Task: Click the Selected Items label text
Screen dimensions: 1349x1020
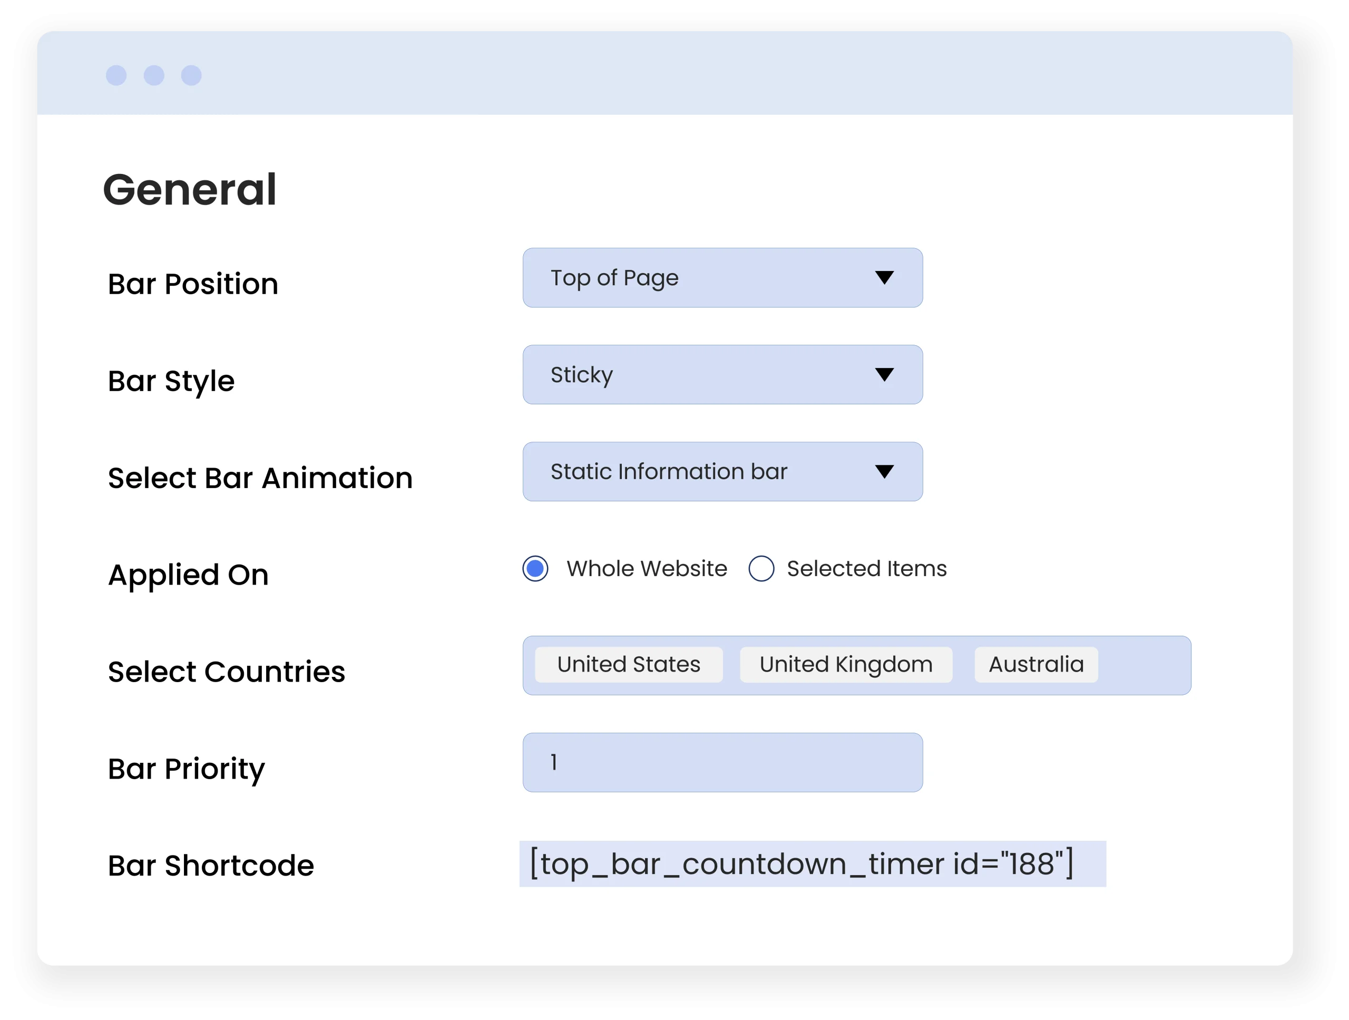Action: (x=866, y=569)
